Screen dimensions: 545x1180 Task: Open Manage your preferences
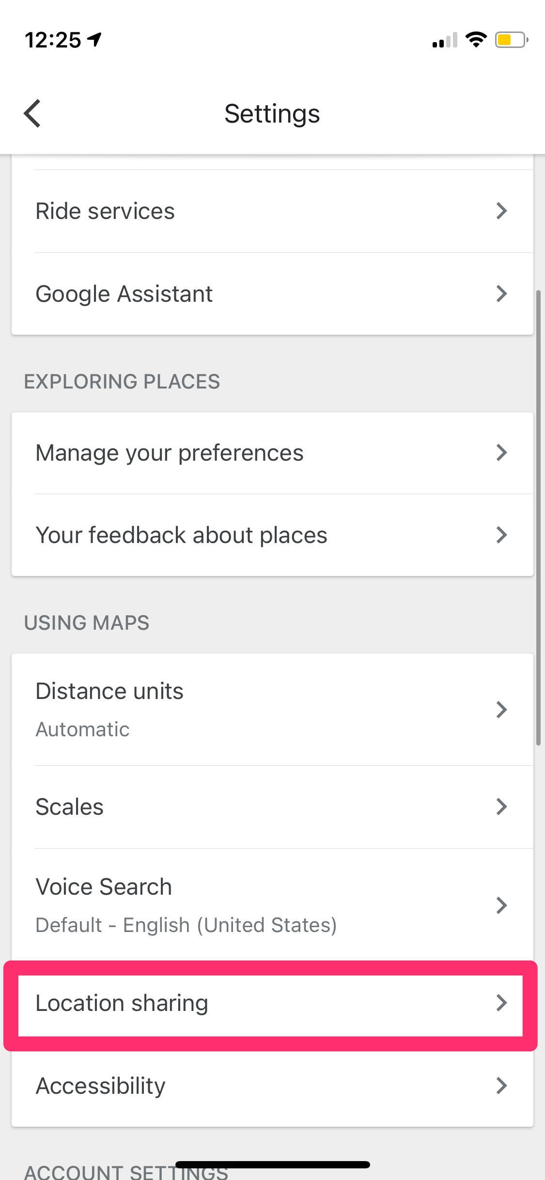tap(170, 453)
